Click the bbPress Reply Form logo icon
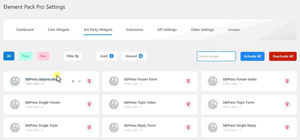 [114, 127]
